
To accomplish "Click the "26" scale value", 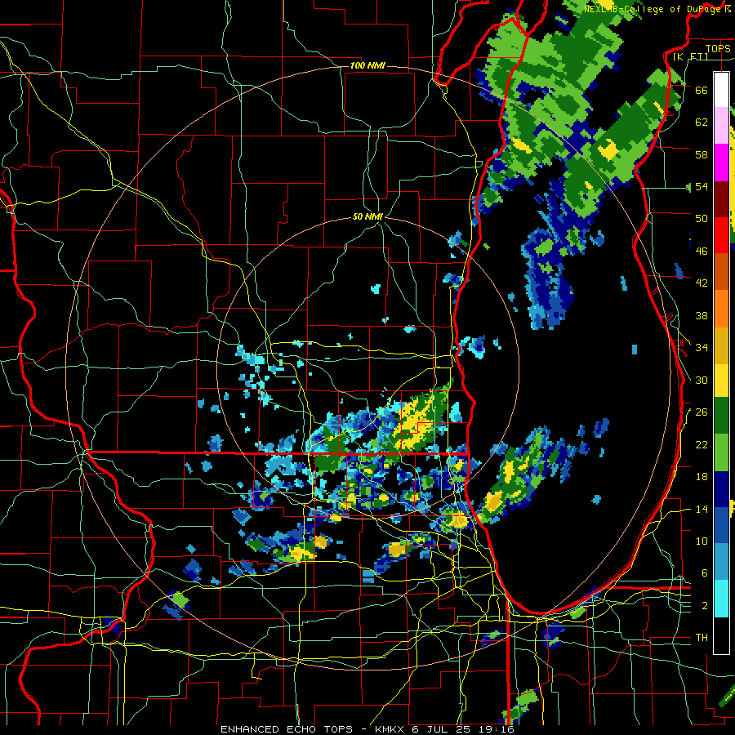I will pos(702,412).
